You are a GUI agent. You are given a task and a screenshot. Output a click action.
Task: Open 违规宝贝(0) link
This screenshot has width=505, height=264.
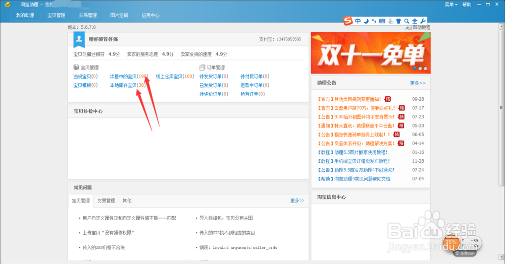[x=85, y=77]
